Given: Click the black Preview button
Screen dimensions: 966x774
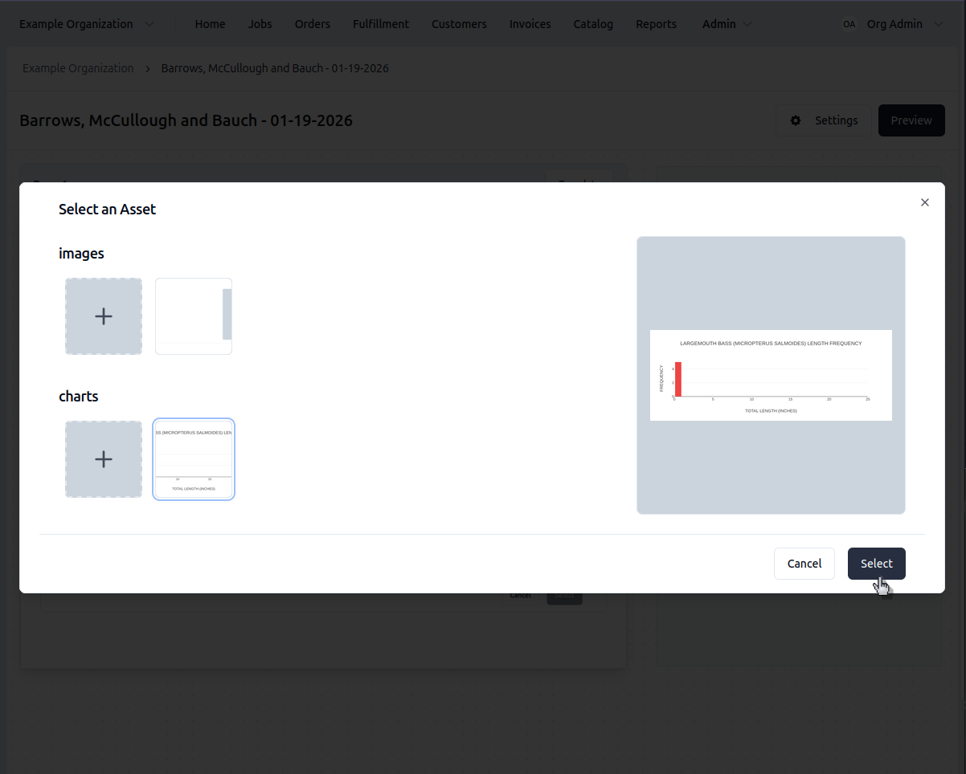Looking at the screenshot, I should [911, 120].
